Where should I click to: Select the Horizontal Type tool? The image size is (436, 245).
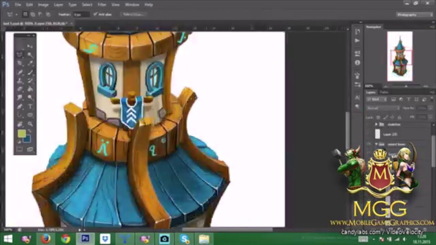coord(30,107)
